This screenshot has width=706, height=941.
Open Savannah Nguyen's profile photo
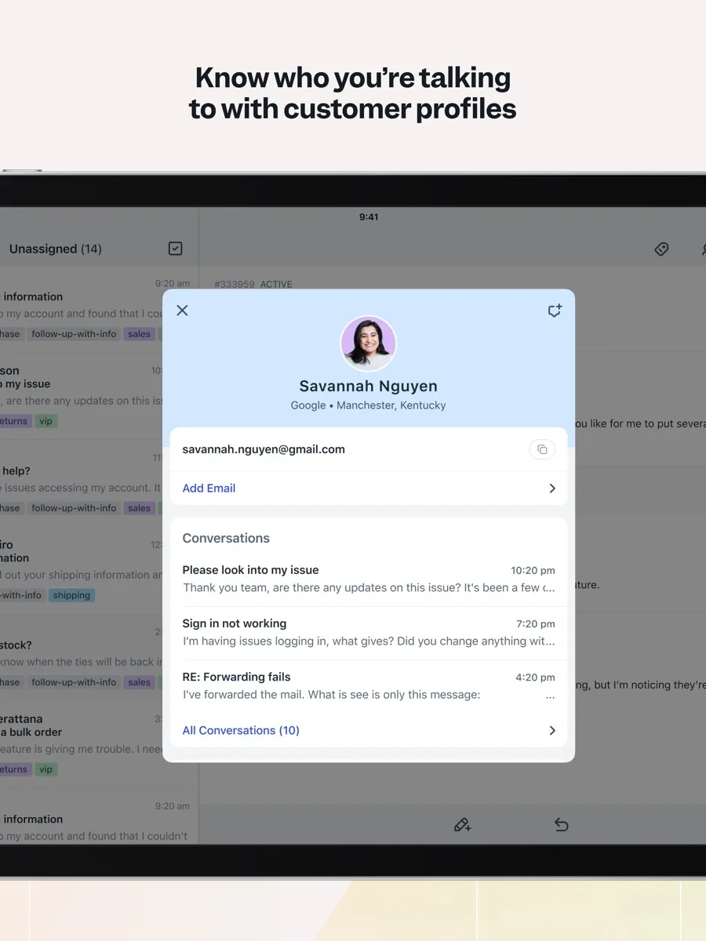[x=368, y=343]
